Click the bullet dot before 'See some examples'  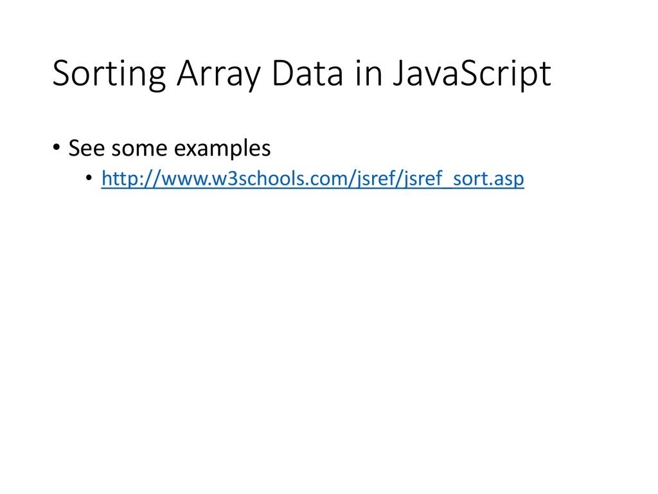coord(57,147)
